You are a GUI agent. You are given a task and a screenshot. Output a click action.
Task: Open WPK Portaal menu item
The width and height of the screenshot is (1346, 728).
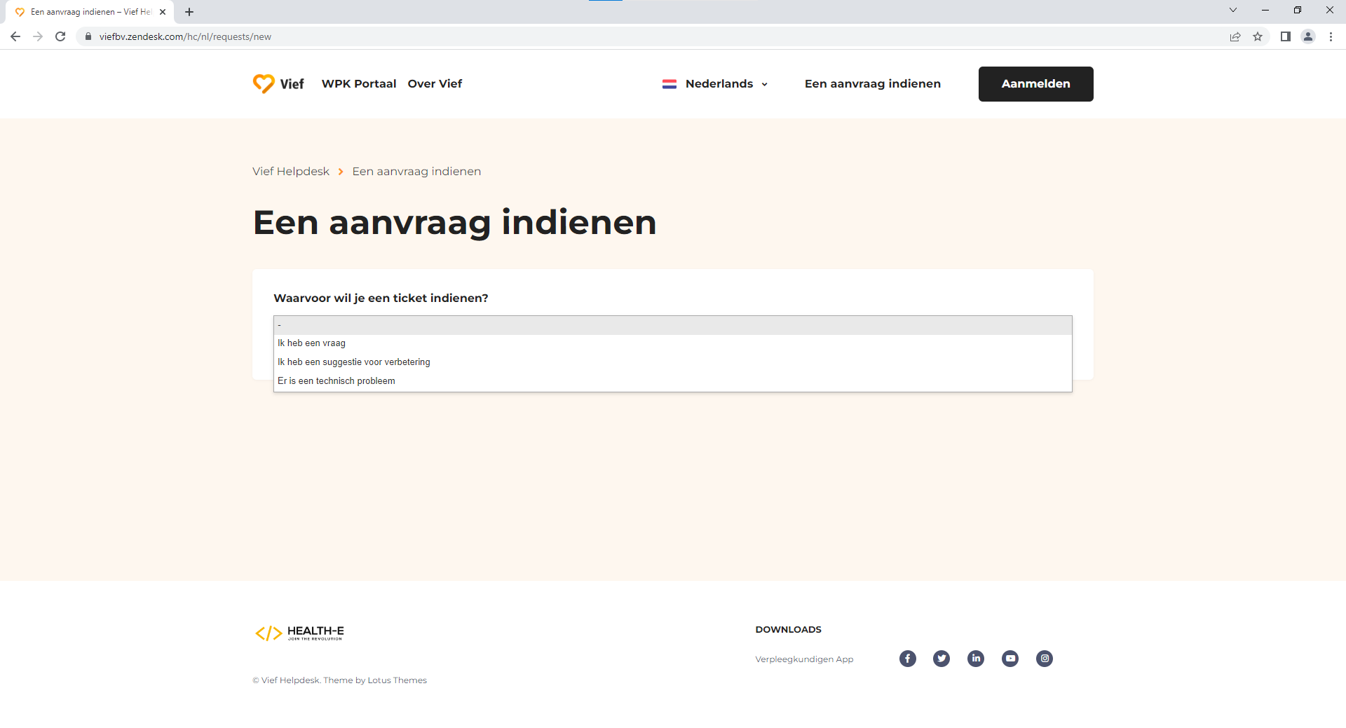[359, 84]
